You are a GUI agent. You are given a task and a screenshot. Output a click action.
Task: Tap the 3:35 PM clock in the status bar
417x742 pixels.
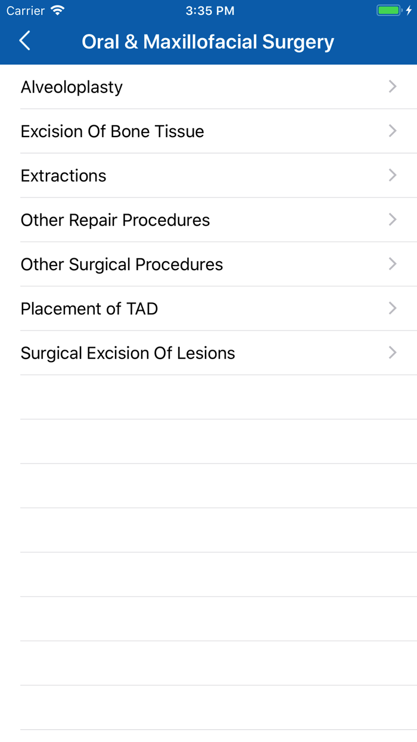coord(210,10)
